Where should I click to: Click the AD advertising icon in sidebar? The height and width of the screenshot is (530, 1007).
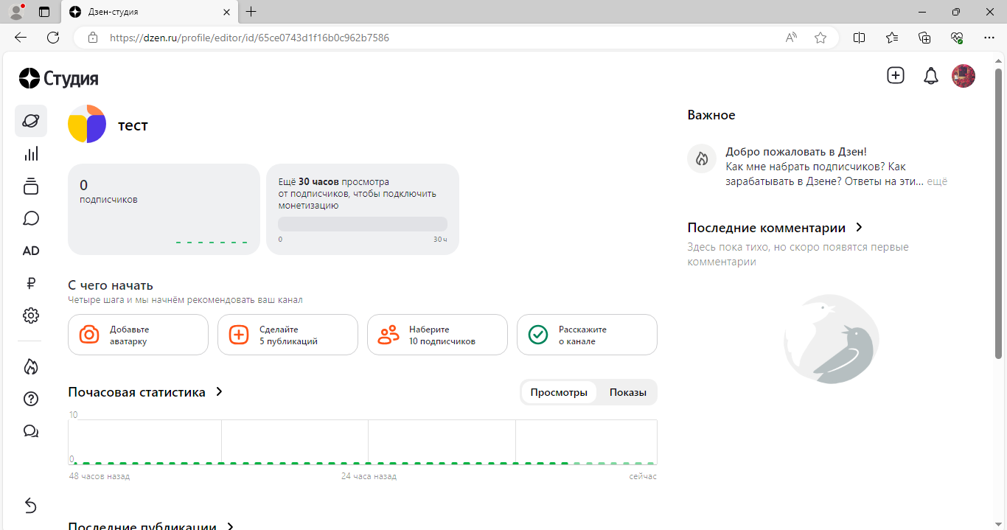tap(31, 251)
